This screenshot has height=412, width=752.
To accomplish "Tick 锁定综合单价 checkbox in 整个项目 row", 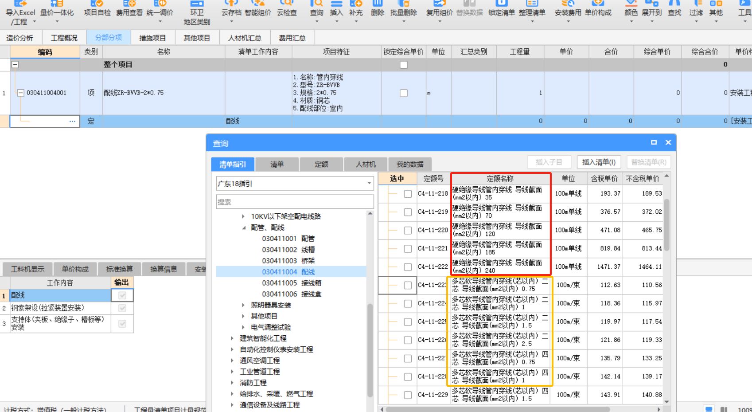I will 404,65.
